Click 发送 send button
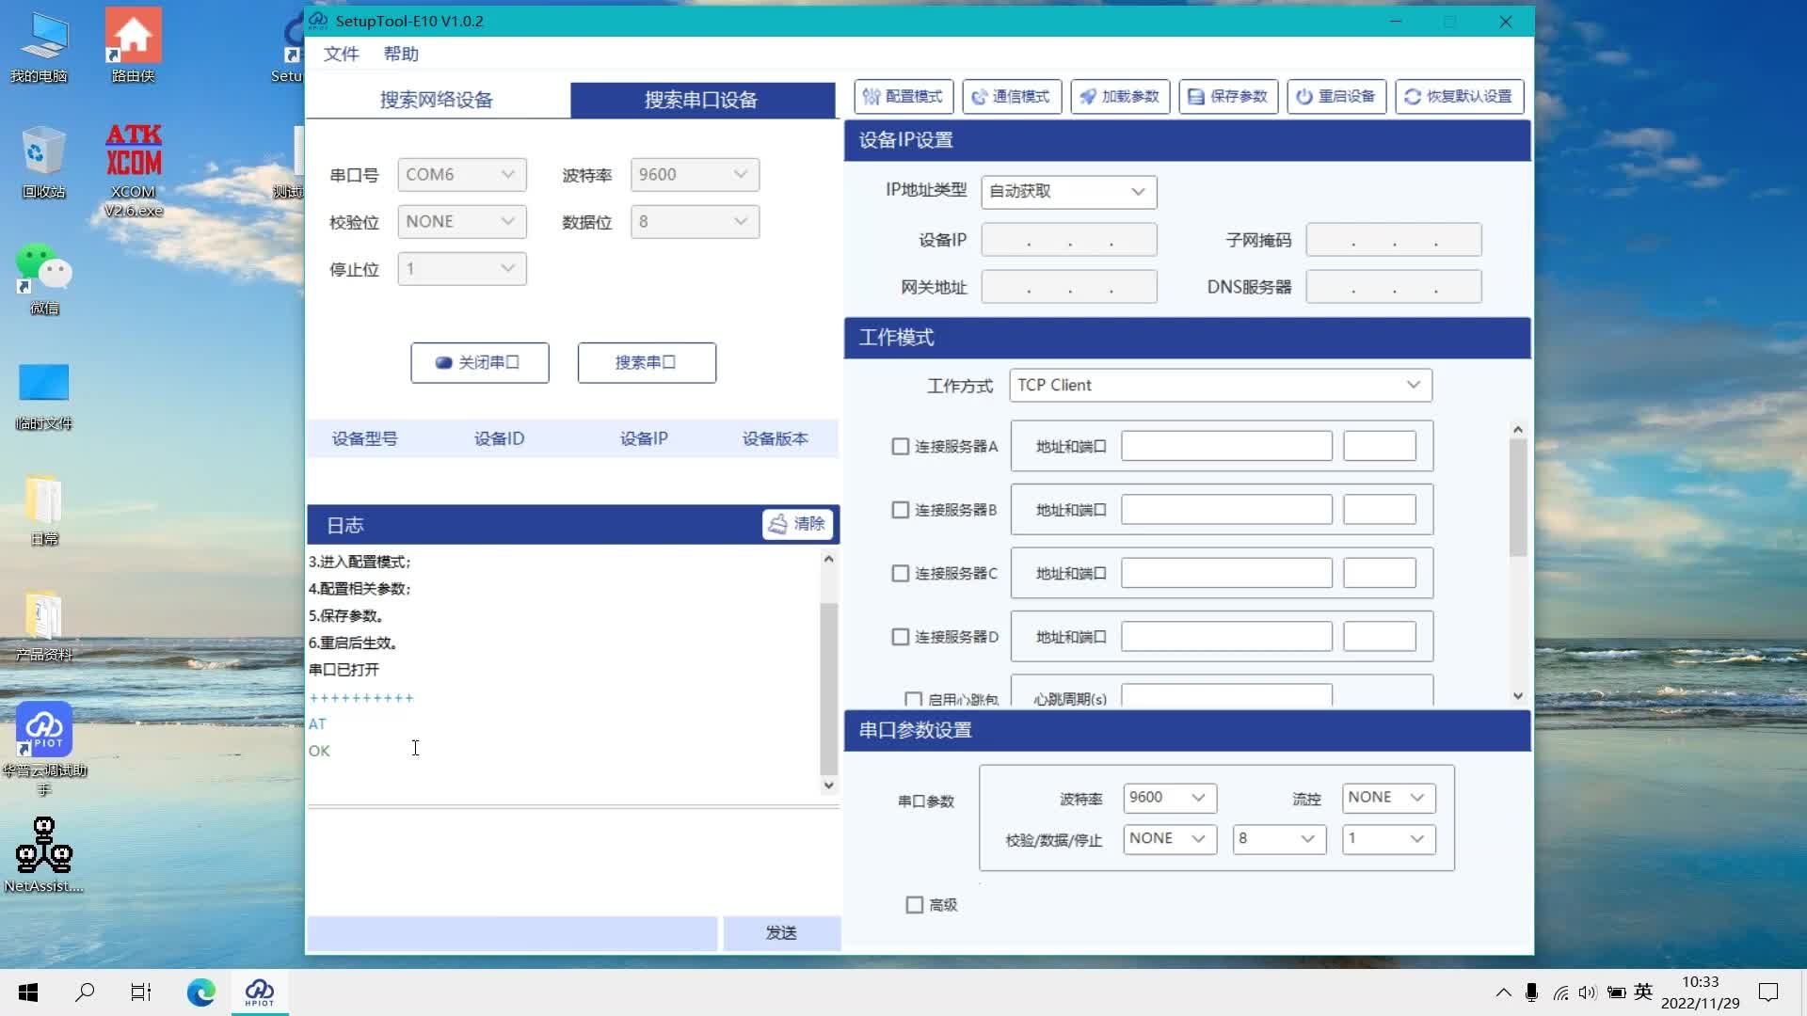This screenshot has height=1016, width=1807. pos(781,933)
